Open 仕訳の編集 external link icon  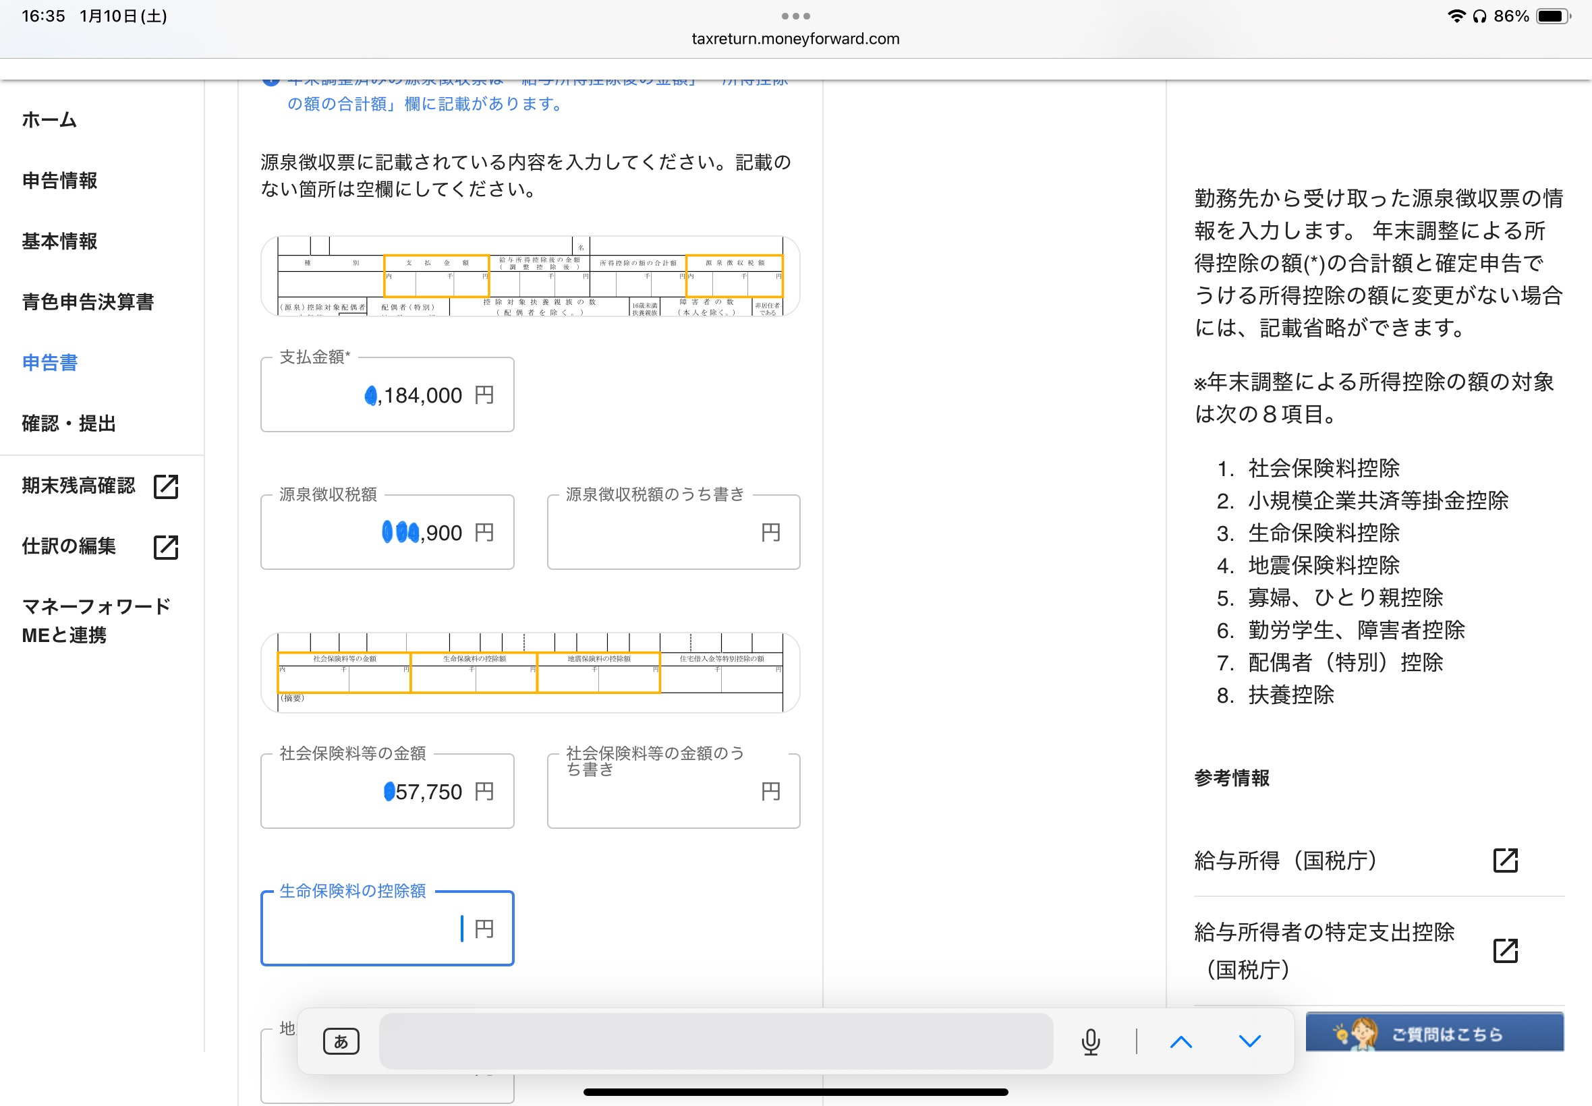166,547
